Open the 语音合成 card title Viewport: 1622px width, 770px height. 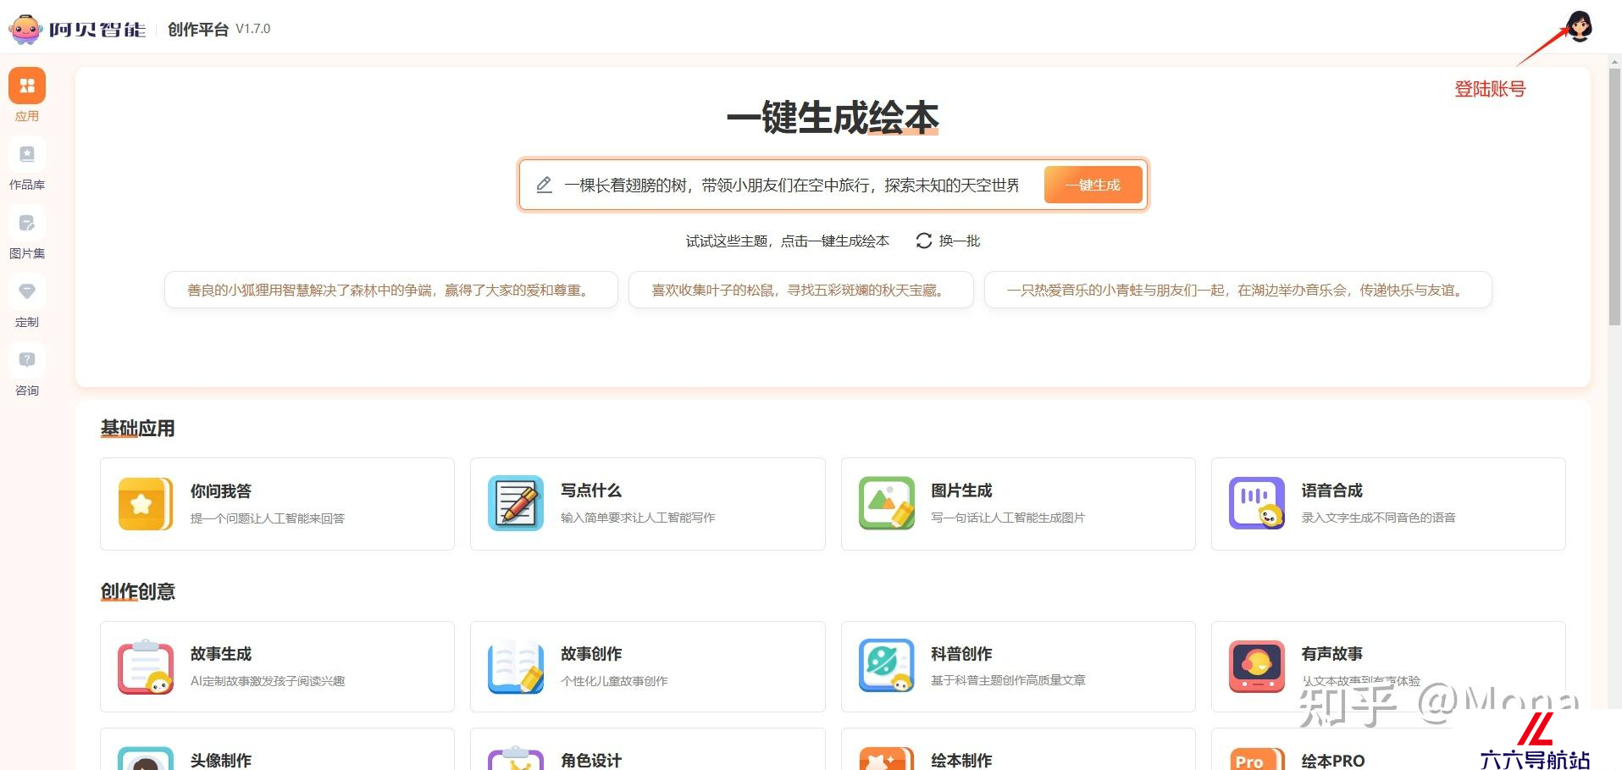(1332, 490)
